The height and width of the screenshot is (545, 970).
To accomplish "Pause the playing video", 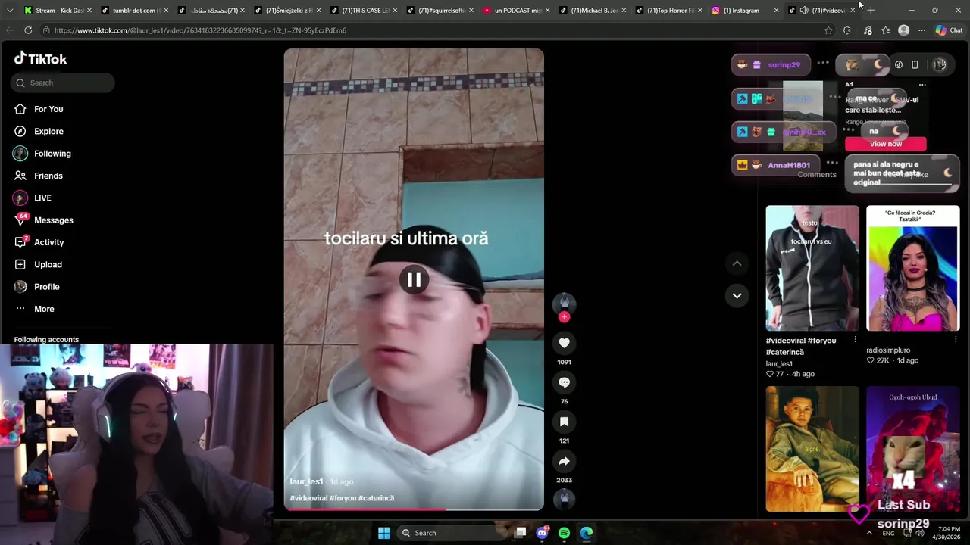I will click(414, 280).
